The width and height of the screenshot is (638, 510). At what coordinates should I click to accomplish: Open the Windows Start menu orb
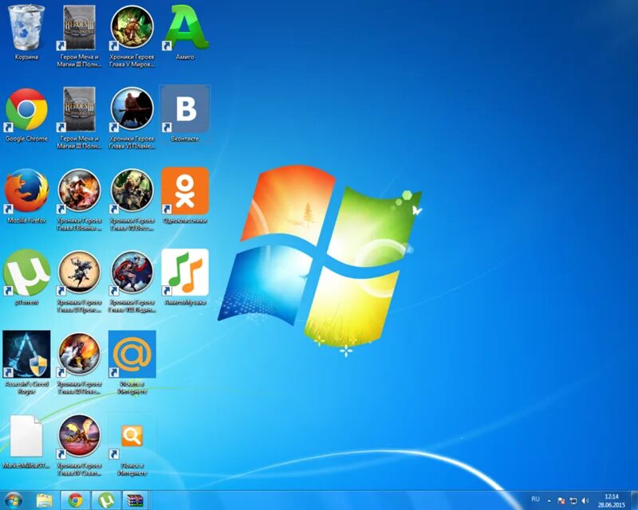point(14,500)
